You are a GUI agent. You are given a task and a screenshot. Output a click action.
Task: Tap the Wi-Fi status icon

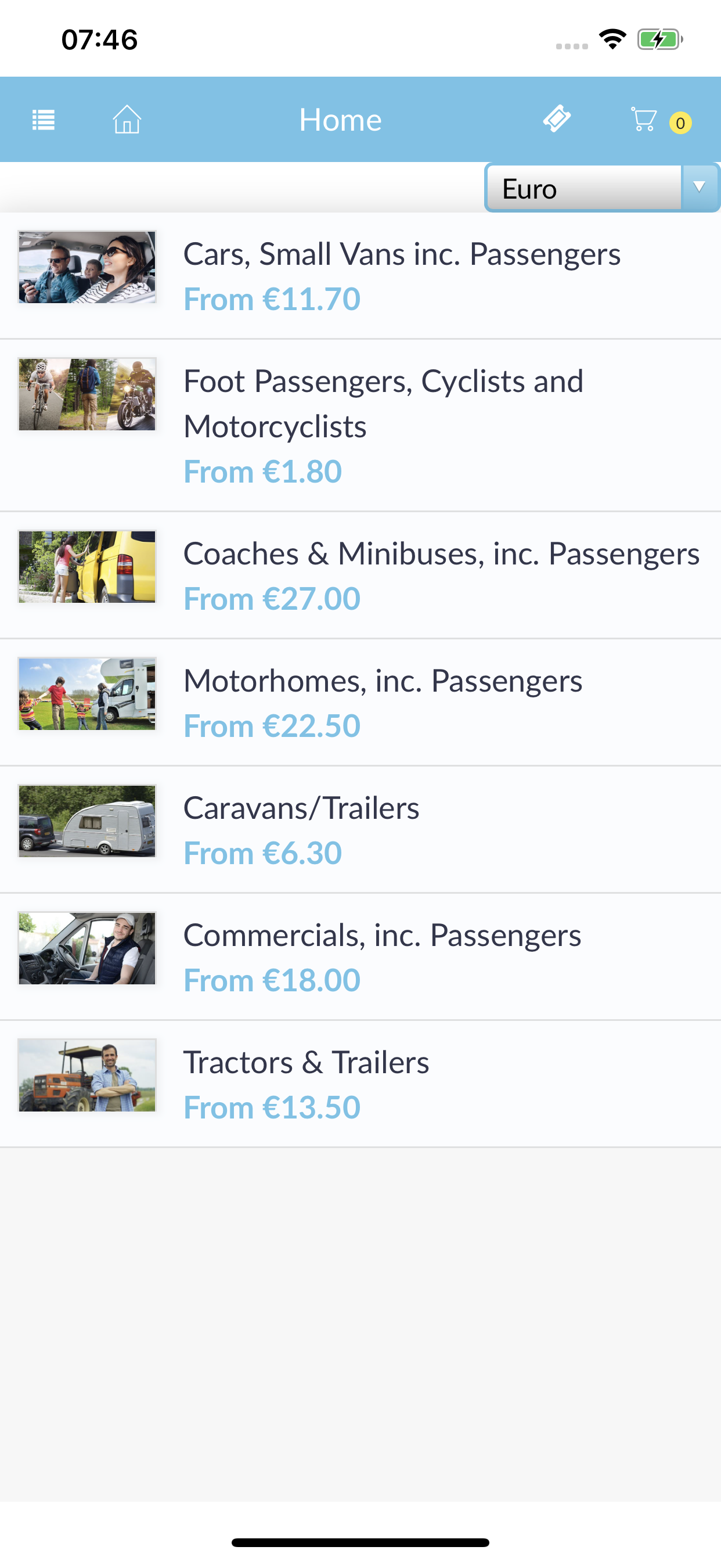pyautogui.click(x=612, y=39)
